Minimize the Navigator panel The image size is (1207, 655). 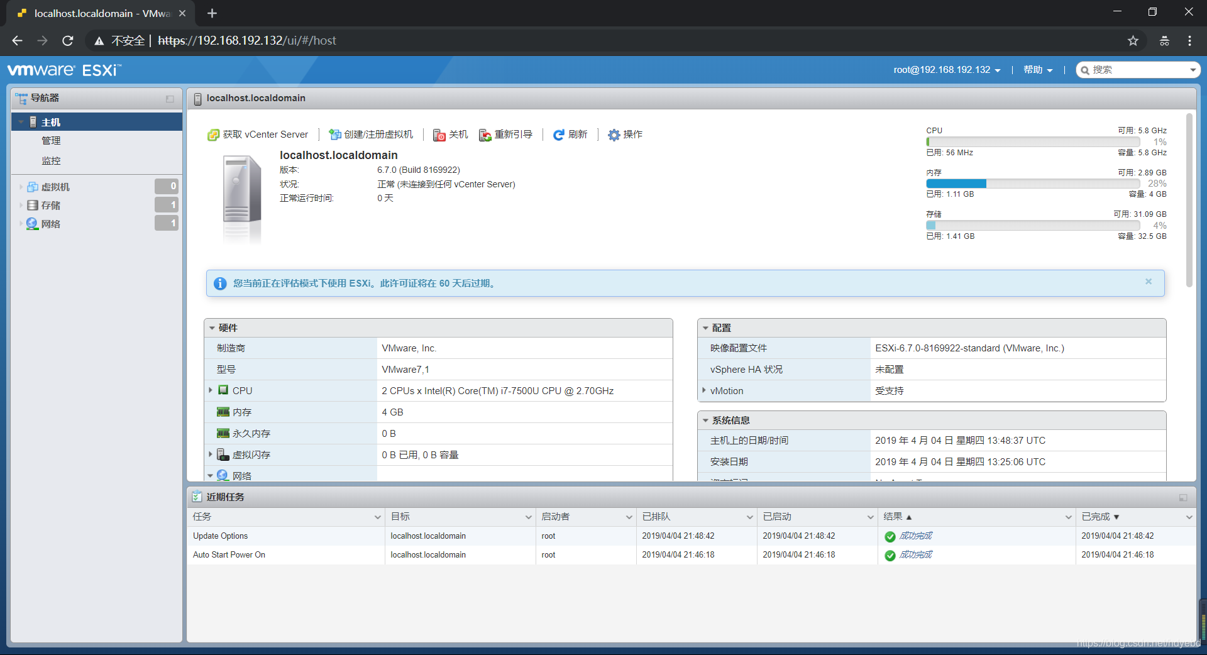[170, 99]
